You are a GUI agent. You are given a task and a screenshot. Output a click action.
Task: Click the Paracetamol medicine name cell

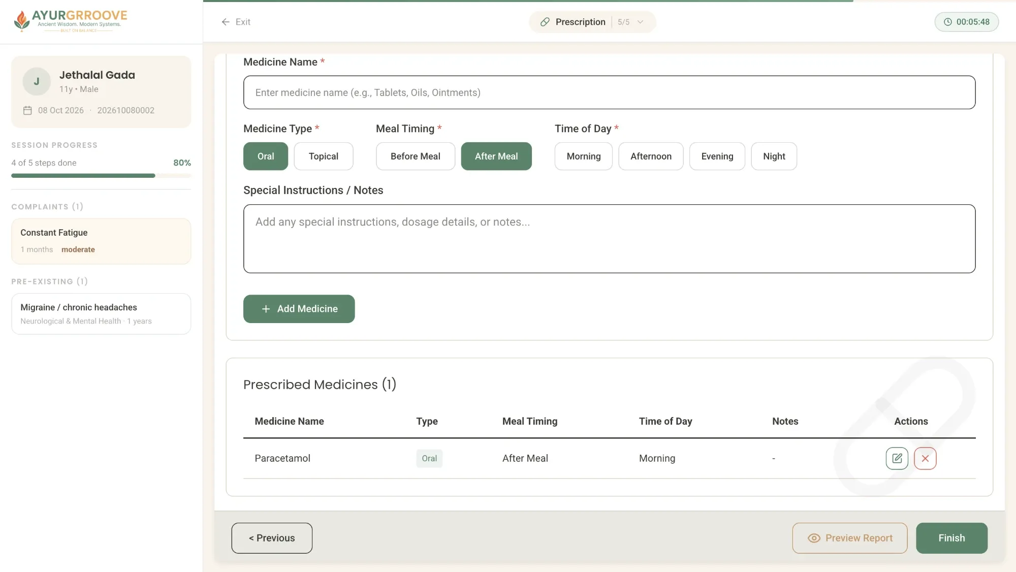(282, 458)
